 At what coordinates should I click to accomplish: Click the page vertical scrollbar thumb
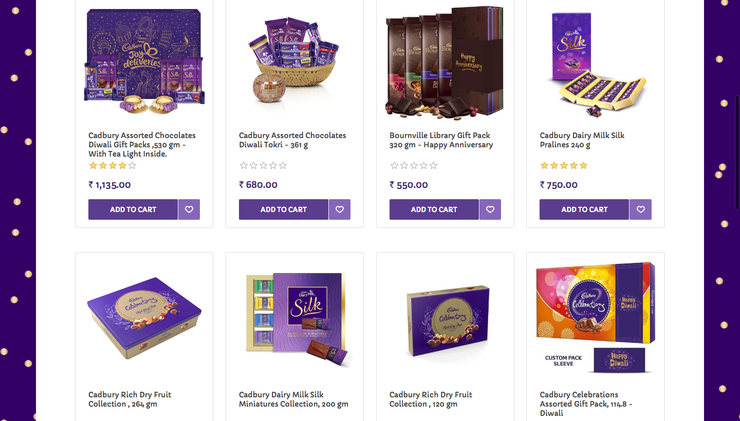point(738,151)
